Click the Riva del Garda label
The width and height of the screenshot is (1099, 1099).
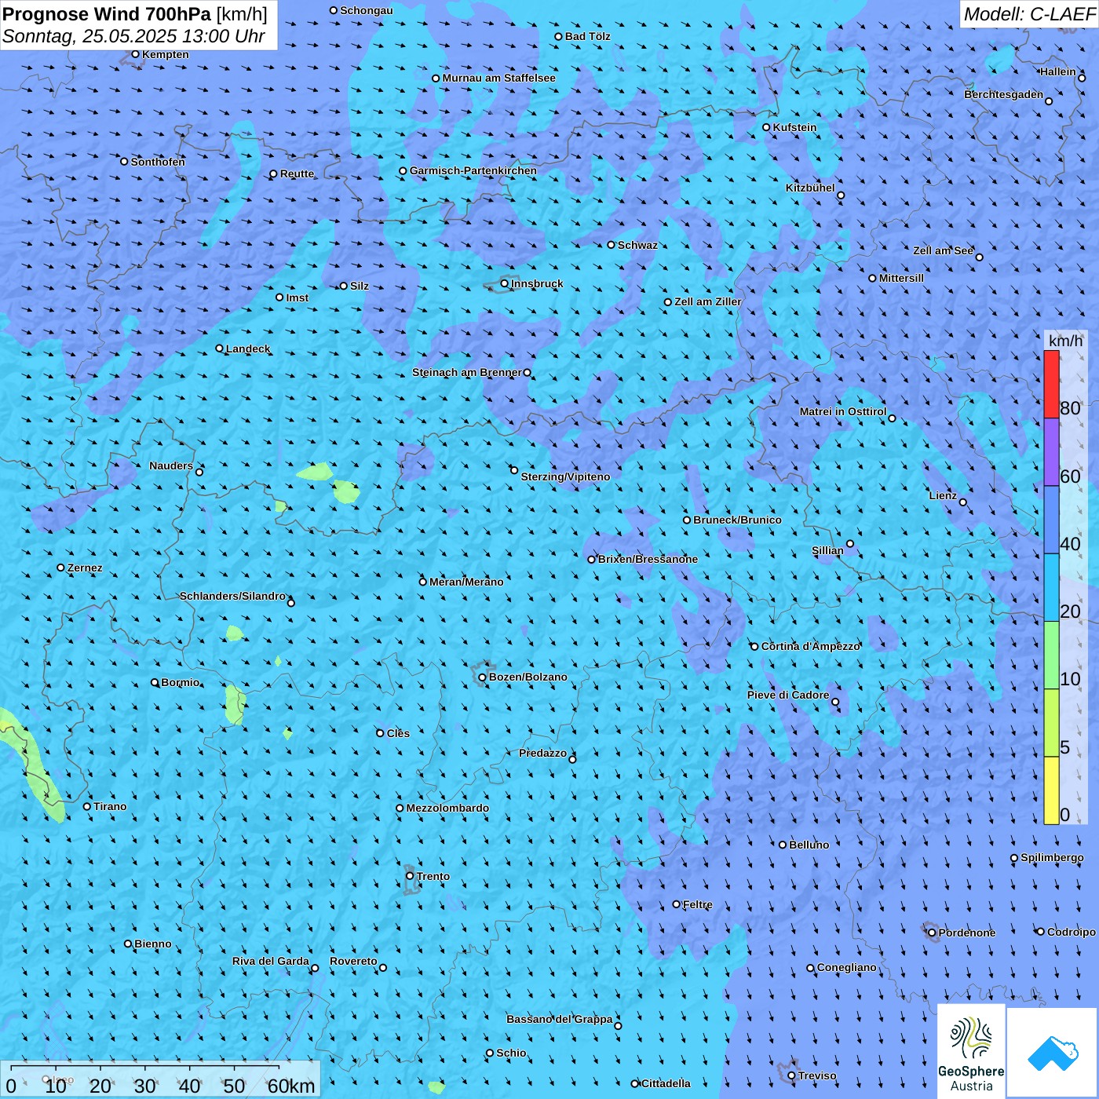[x=271, y=961]
